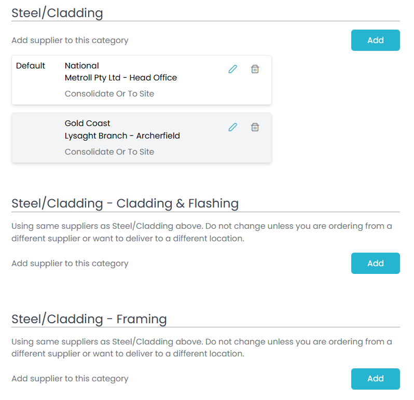Edit the Gold Coast Lysaght supplier

pos(232,127)
